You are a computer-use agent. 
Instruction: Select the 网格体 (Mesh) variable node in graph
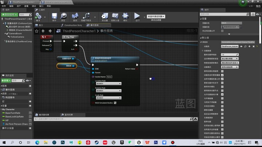tap(67, 66)
